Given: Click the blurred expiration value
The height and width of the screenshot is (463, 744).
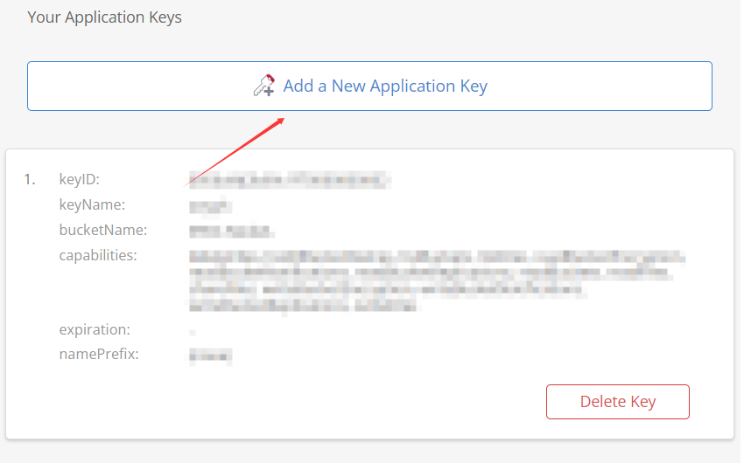Looking at the screenshot, I should pos(193,332).
